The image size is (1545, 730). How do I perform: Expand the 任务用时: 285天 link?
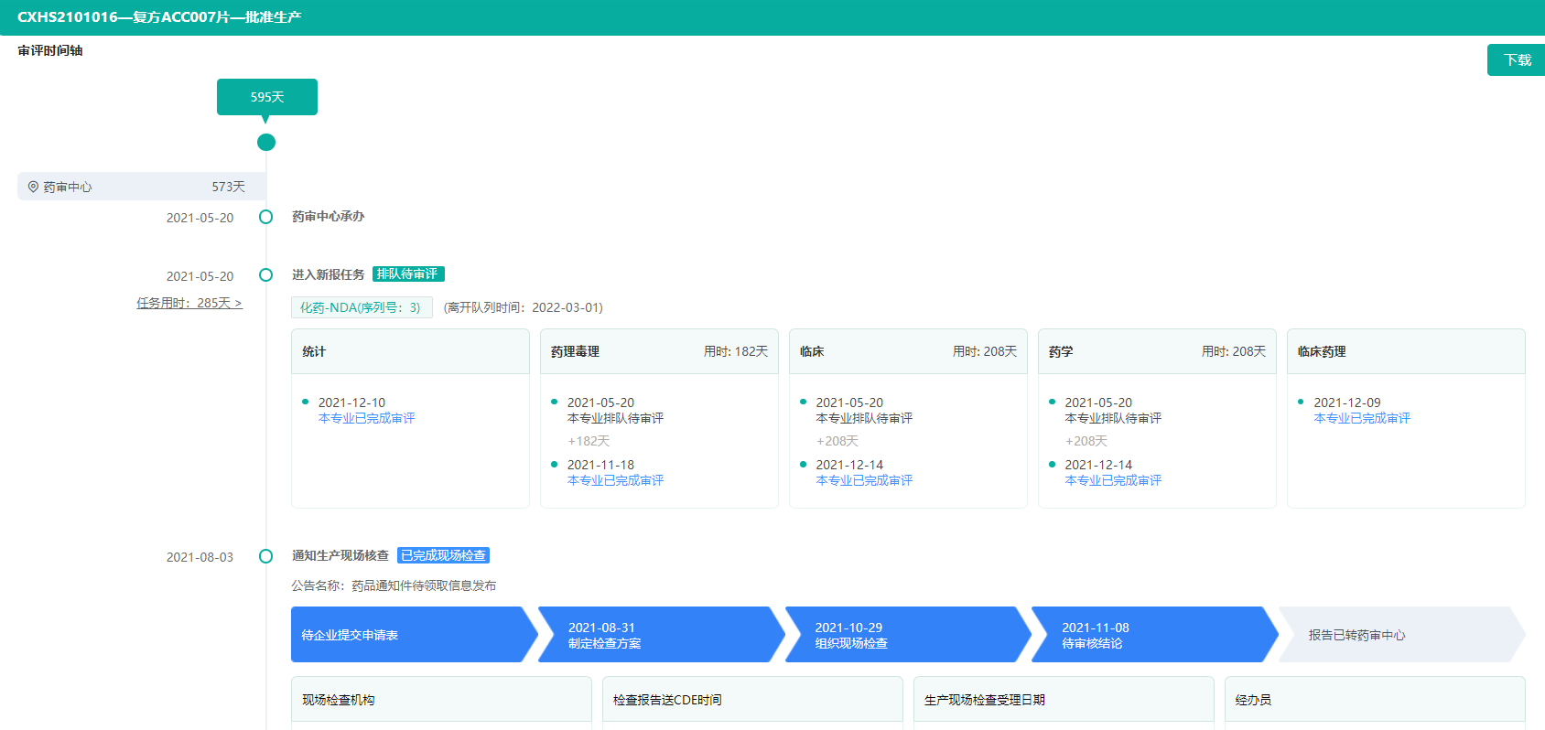189,303
